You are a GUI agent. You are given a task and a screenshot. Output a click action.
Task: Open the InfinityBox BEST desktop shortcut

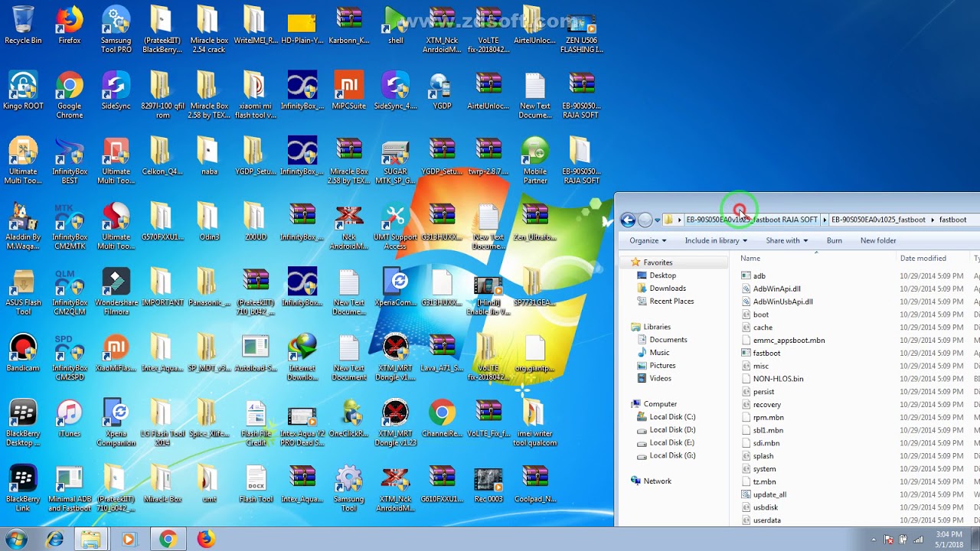pos(69,161)
